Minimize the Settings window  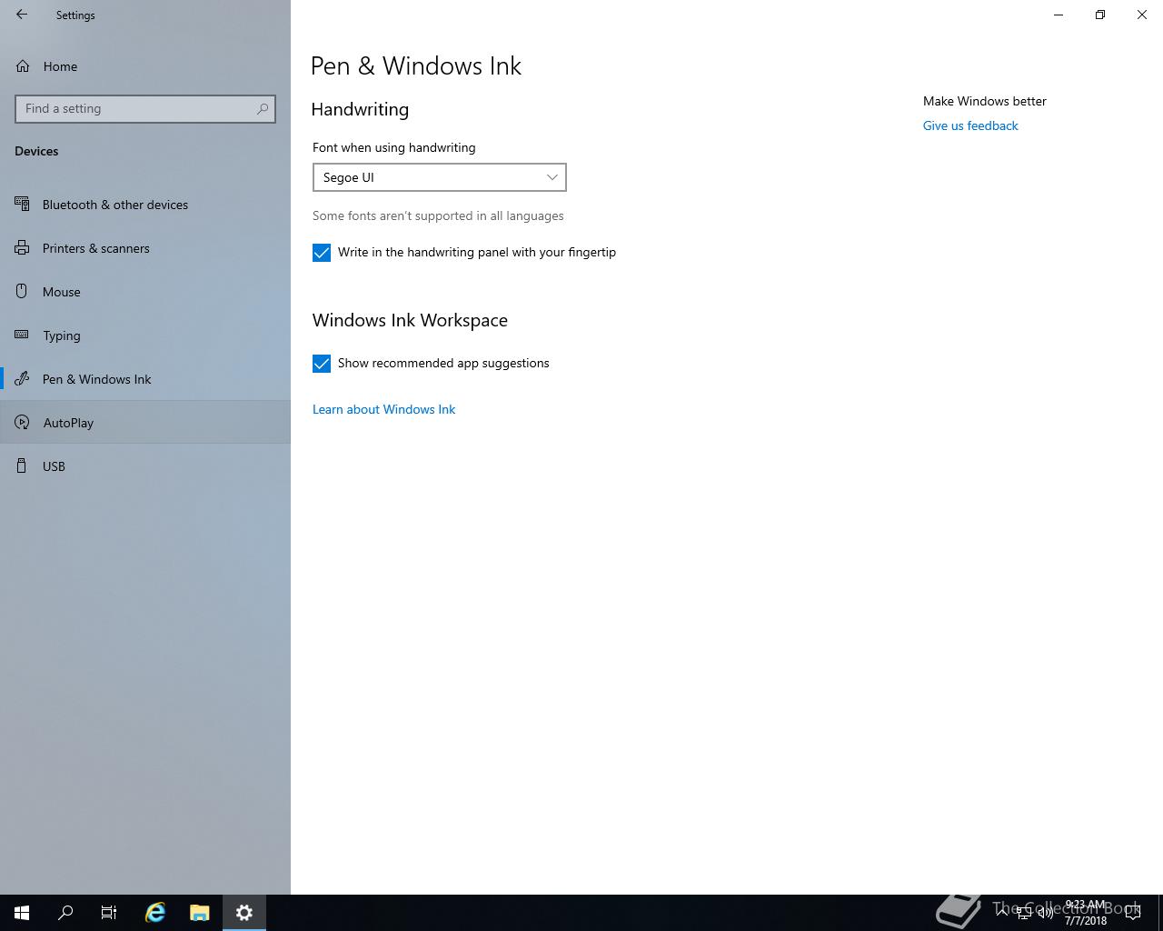click(1059, 15)
